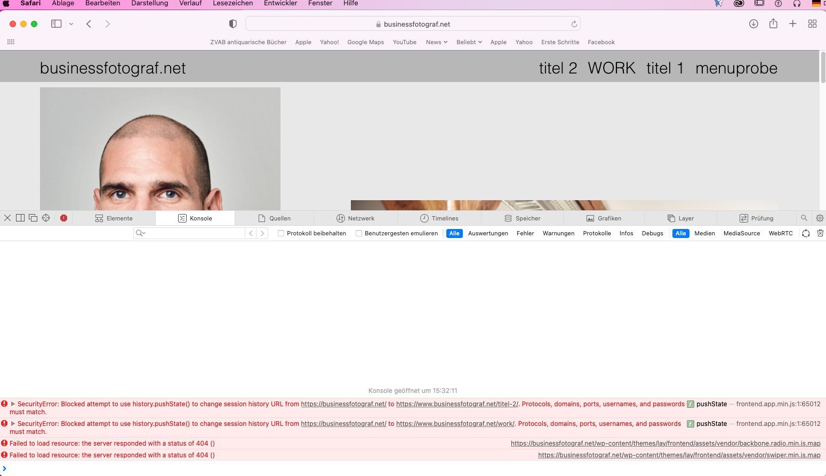
Task: Open the work link from the second error message
Action: 455,423
